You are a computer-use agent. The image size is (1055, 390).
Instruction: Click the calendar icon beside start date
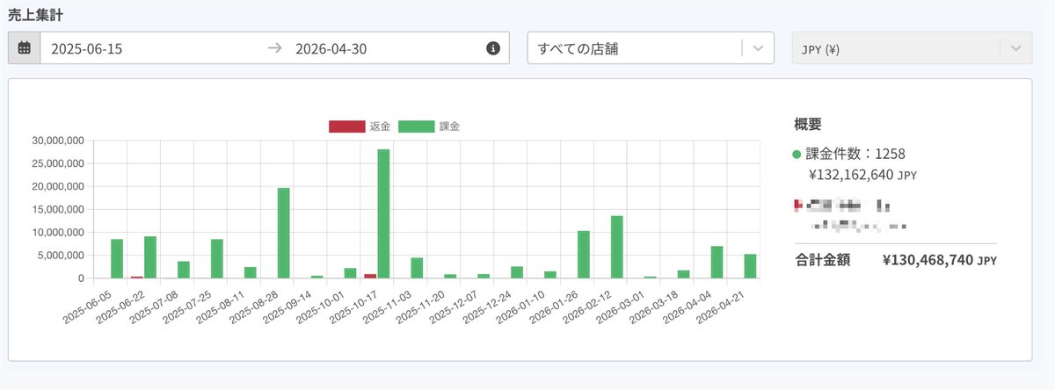[24, 48]
